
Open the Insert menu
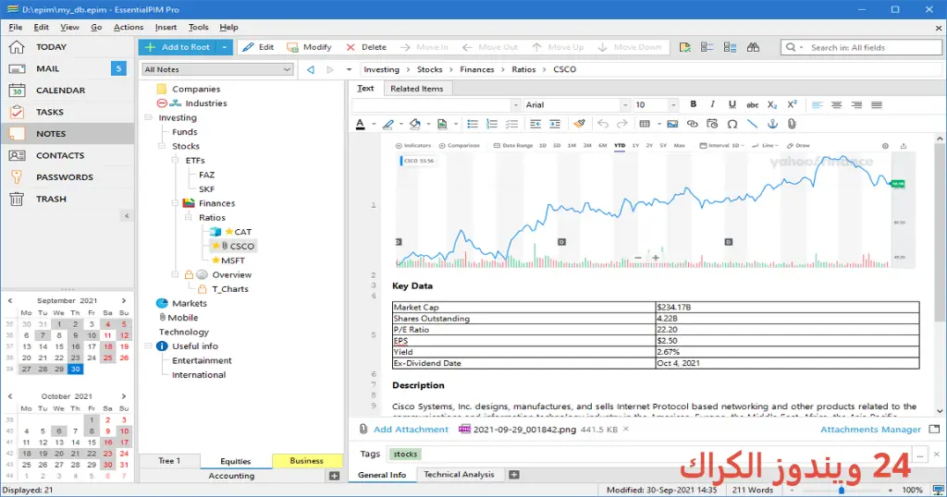[166, 27]
